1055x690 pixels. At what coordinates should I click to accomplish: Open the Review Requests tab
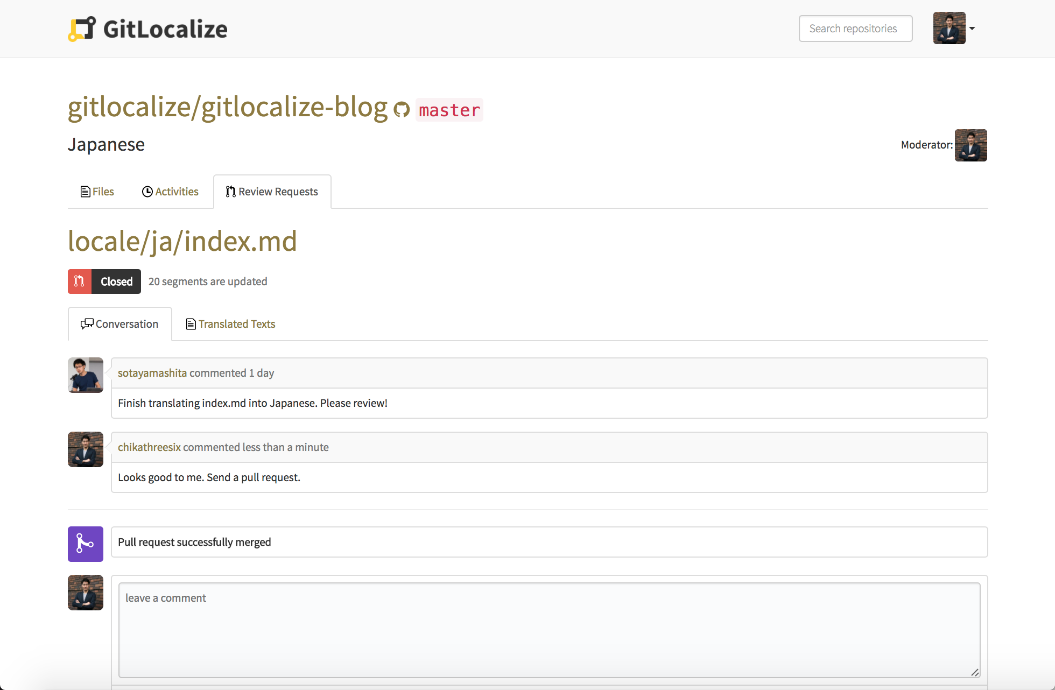coord(272,192)
